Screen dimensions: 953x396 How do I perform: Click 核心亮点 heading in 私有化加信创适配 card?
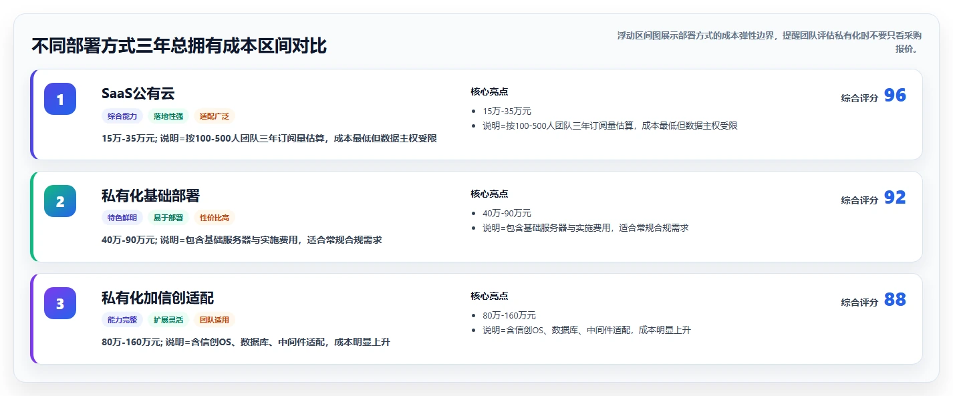click(x=489, y=296)
